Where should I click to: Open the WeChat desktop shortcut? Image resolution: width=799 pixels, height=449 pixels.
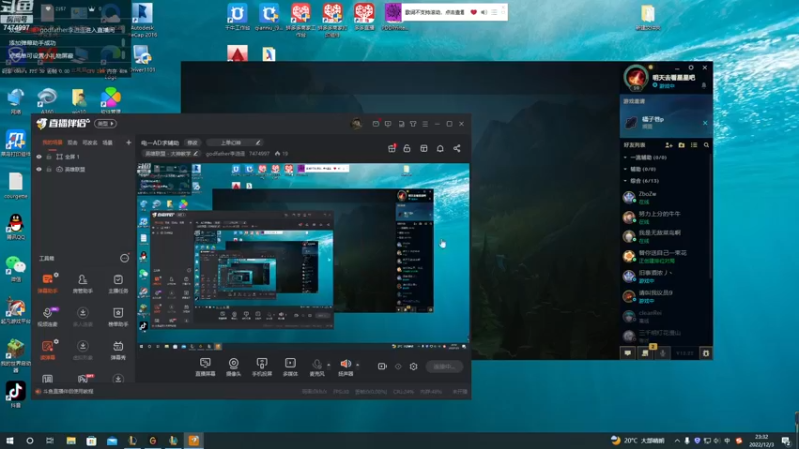coord(15,269)
